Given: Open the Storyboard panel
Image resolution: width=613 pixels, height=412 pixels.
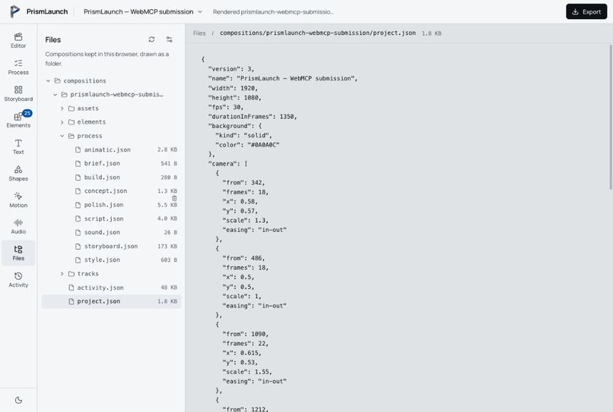Looking at the screenshot, I should 18,93.
